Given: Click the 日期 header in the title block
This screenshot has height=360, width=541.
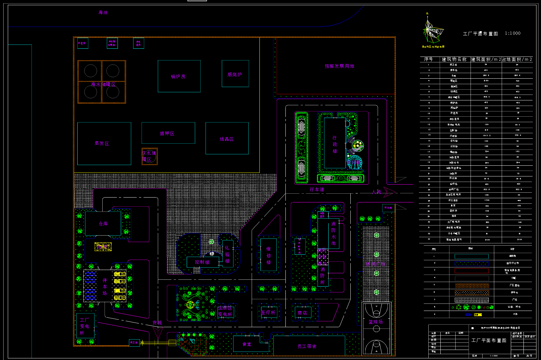Looking at the screenshot, I should pyautogui.click(x=461, y=333).
